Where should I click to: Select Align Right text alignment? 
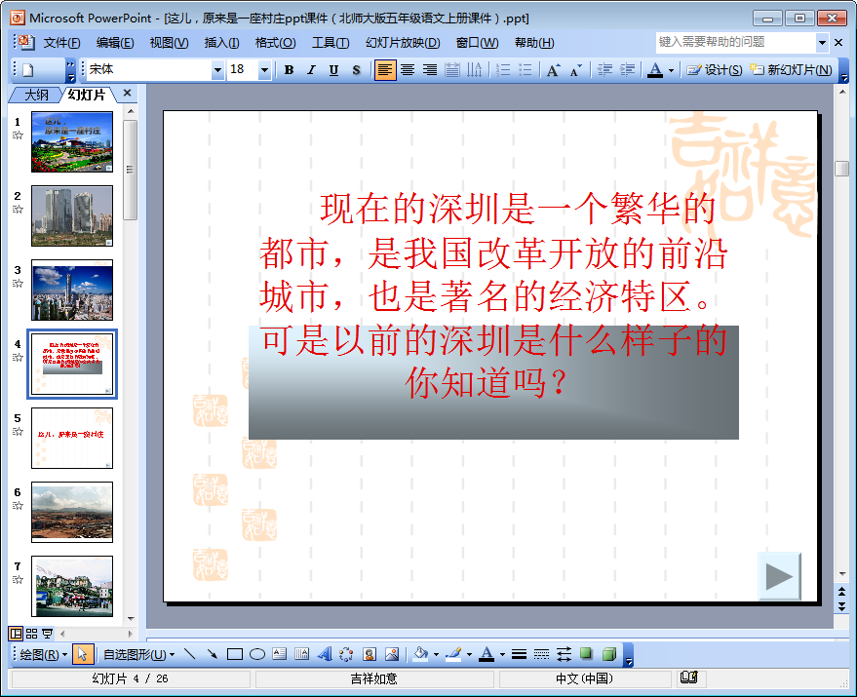pyautogui.click(x=430, y=70)
